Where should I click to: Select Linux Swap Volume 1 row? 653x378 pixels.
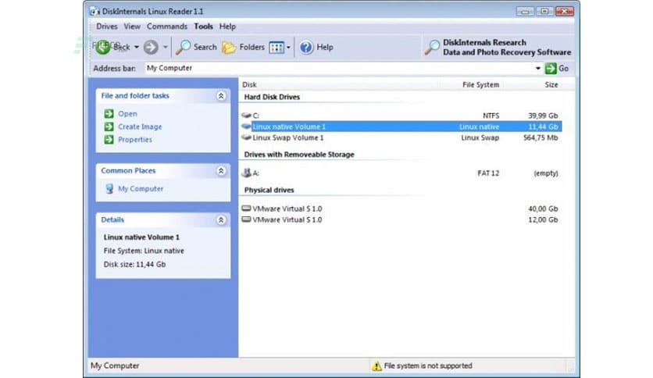(x=400, y=137)
